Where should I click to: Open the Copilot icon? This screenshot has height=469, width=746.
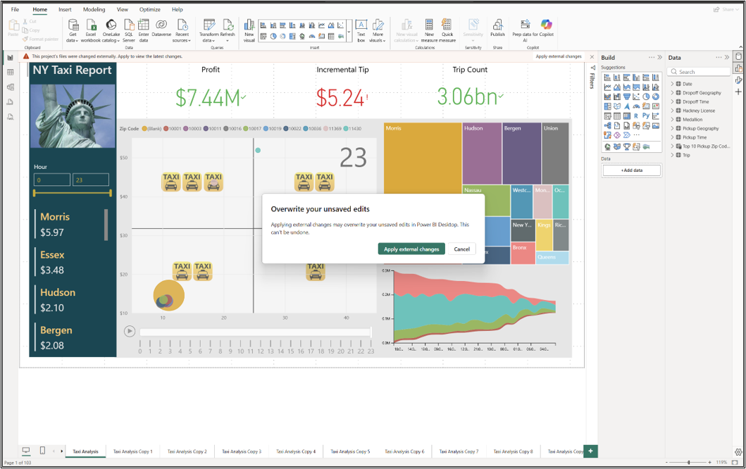546,25
